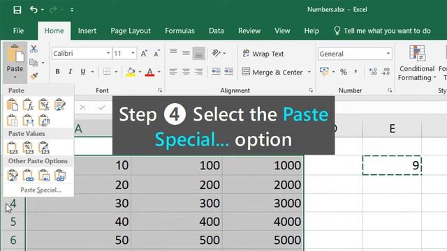Toggle Bold formatting
Screen dimensions: 447x251
click(x=57, y=71)
